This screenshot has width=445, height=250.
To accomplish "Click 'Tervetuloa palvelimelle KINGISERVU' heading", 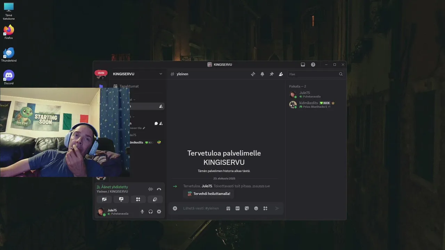I will (x=224, y=158).
